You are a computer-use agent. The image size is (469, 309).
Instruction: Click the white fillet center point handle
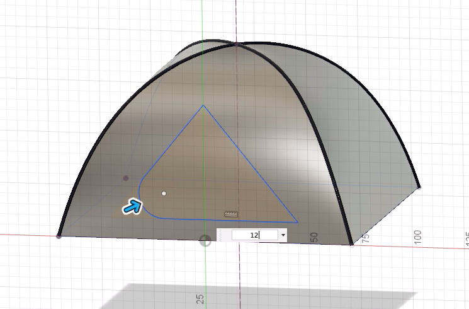[164, 194]
